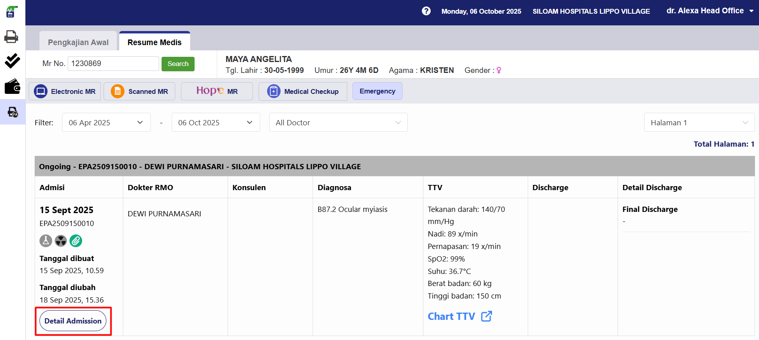759x340 pixels.
Task: Open the start date filter 06 Apr 2025
Action: coord(106,122)
